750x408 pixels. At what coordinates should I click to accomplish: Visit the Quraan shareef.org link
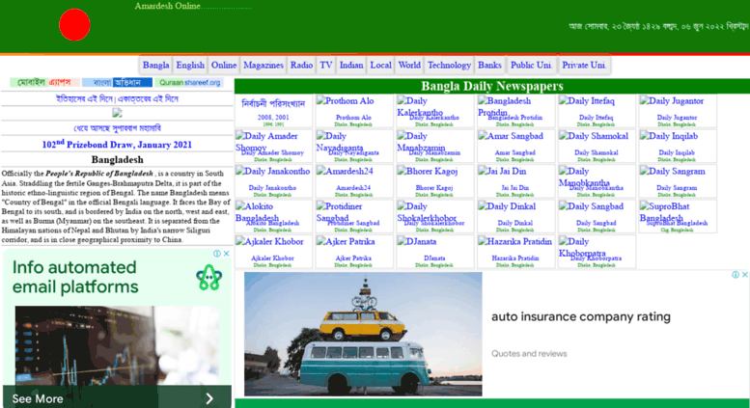pos(190,83)
